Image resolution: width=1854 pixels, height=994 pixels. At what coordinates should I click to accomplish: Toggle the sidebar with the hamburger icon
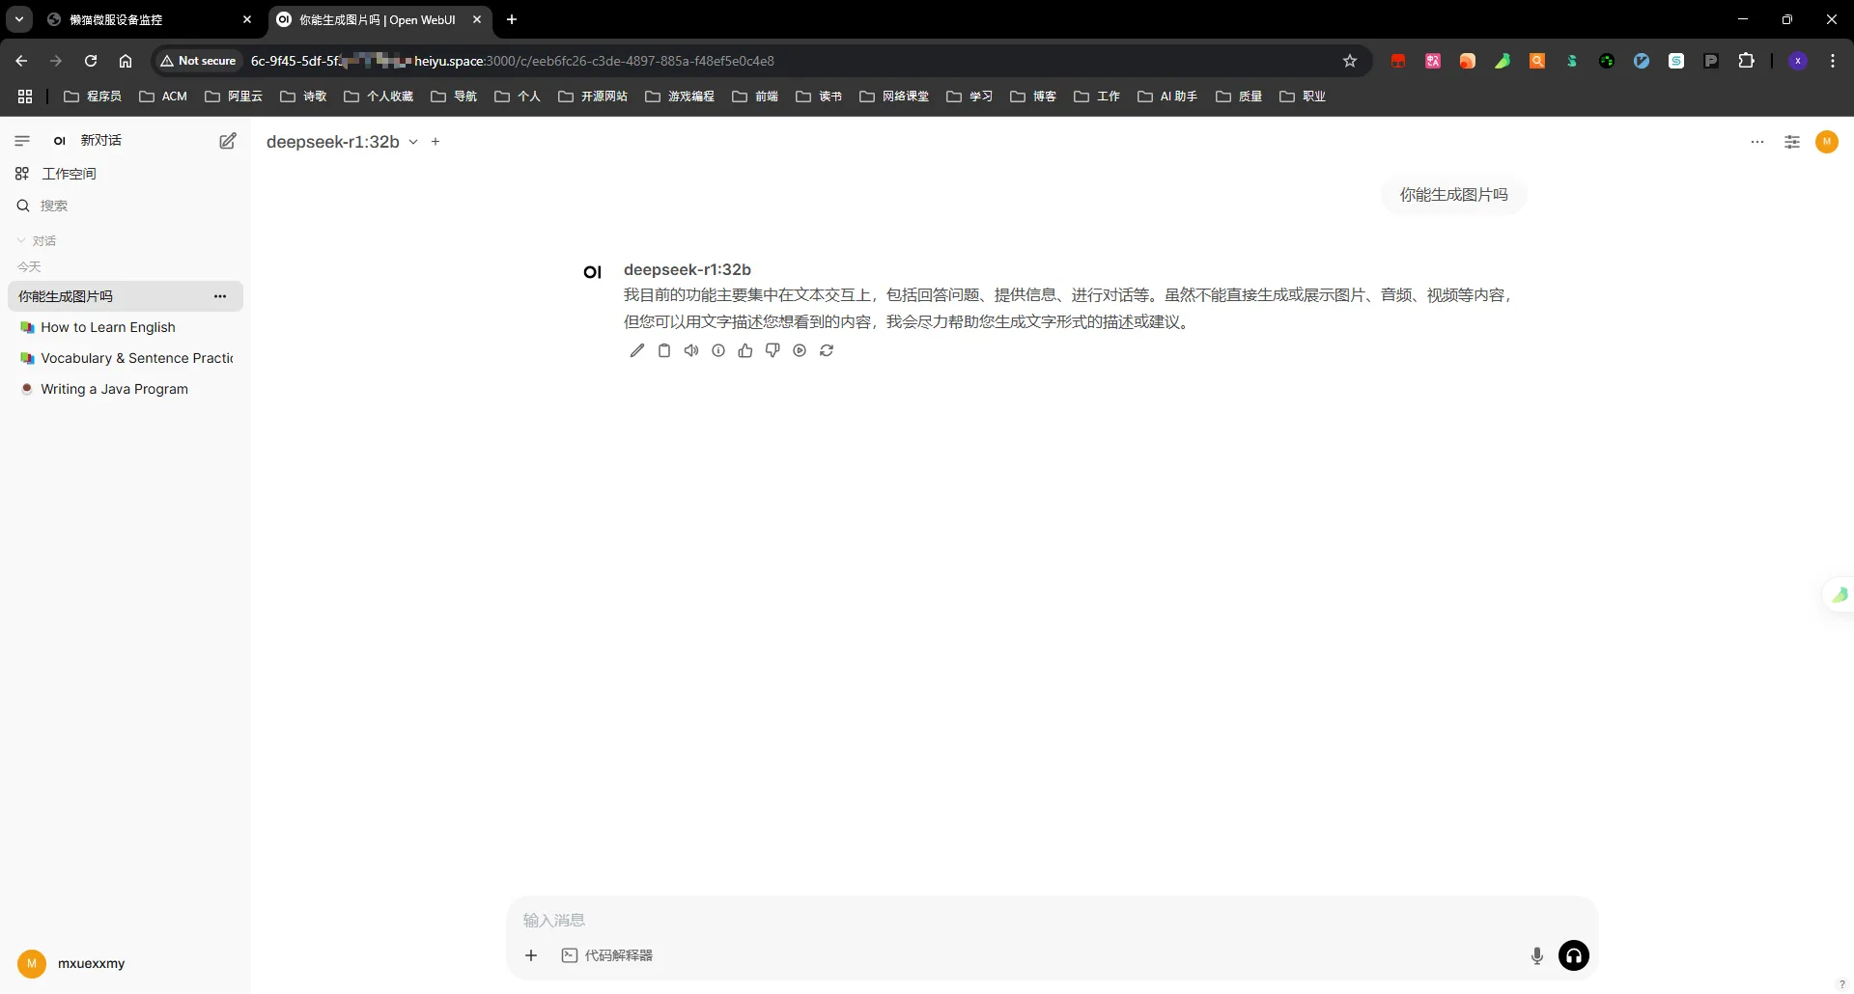22,141
